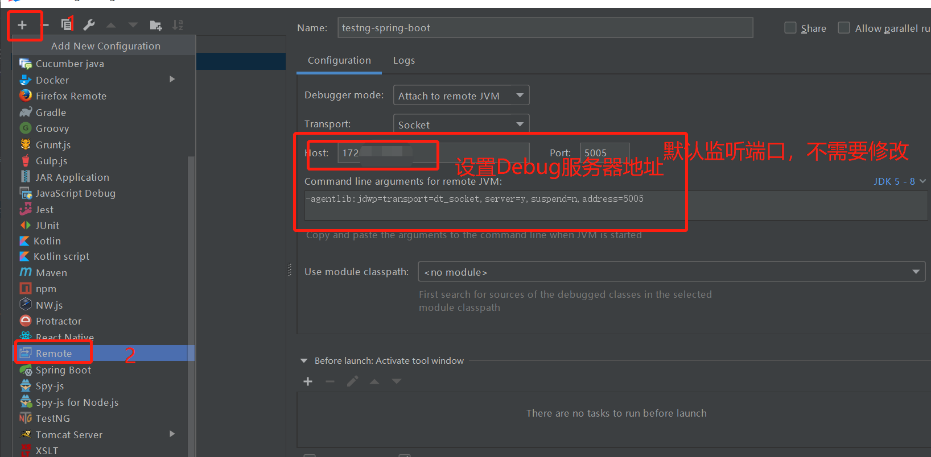Viewport: 931px width, 457px height.
Task: Open the Debugger mode dropdown
Action: pos(462,95)
